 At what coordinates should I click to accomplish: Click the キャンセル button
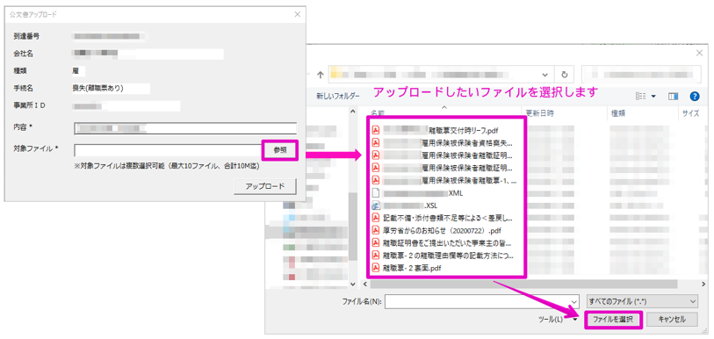click(672, 320)
